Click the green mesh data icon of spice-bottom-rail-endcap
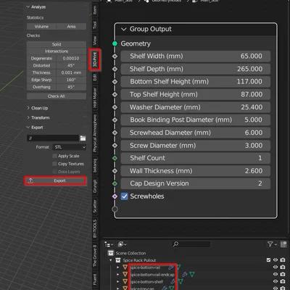 (x=192, y=275)
